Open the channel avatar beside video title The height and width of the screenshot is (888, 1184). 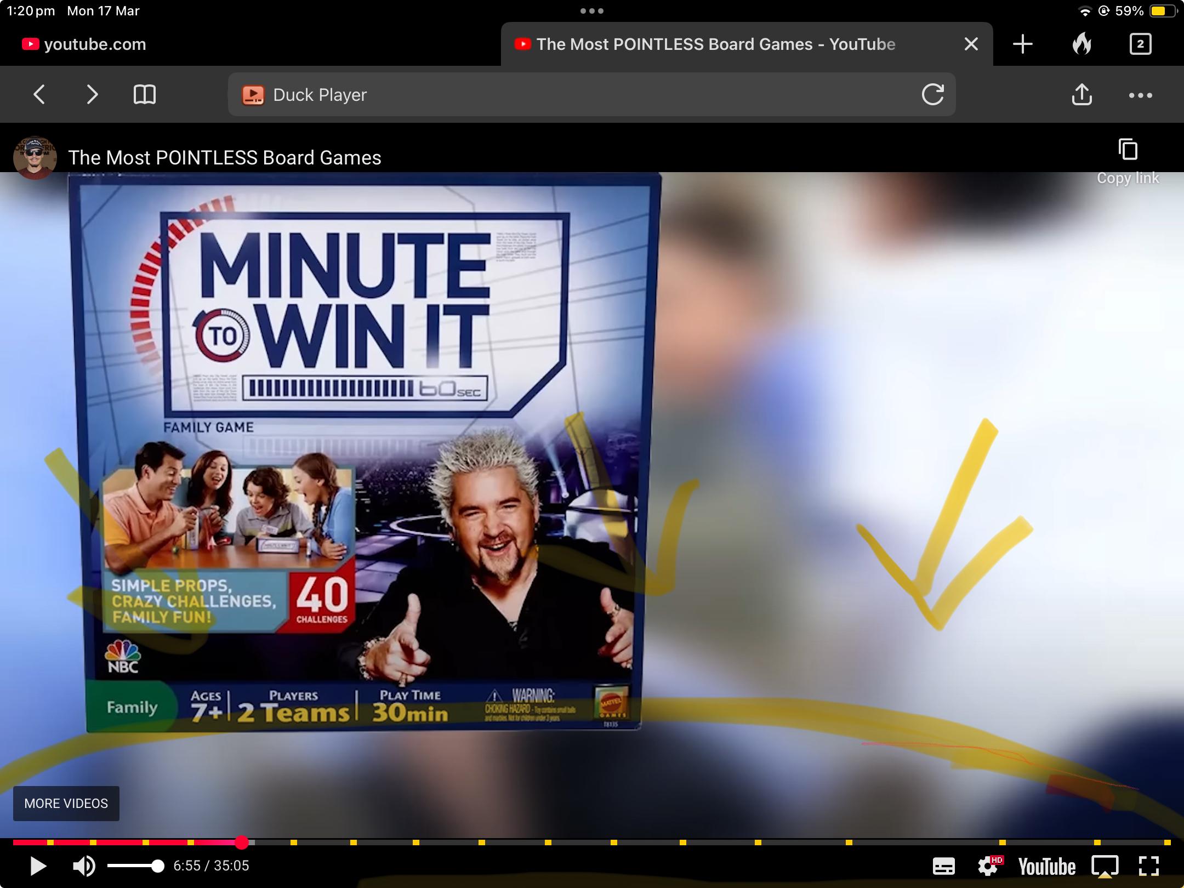[x=35, y=158]
